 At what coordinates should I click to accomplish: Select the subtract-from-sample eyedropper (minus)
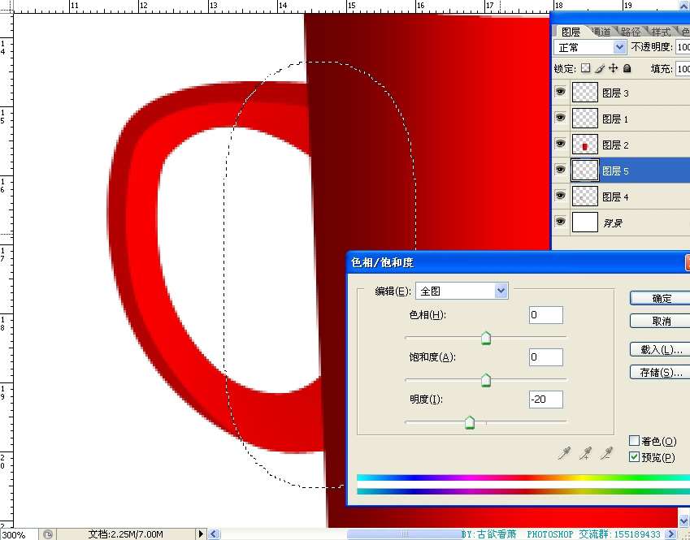click(x=606, y=453)
